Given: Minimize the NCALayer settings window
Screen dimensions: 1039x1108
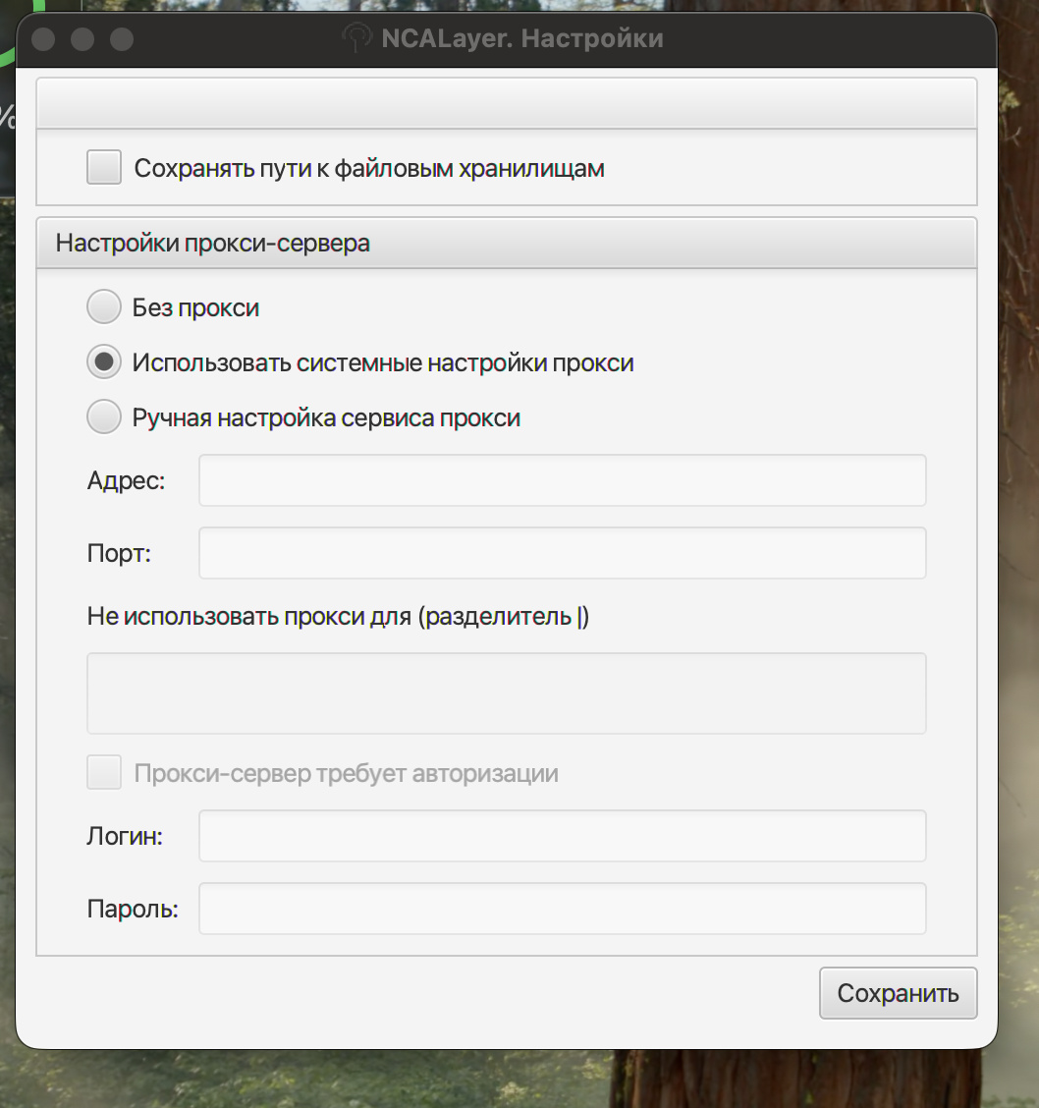Looking at the screenshot, I should [x=82, y=39].
